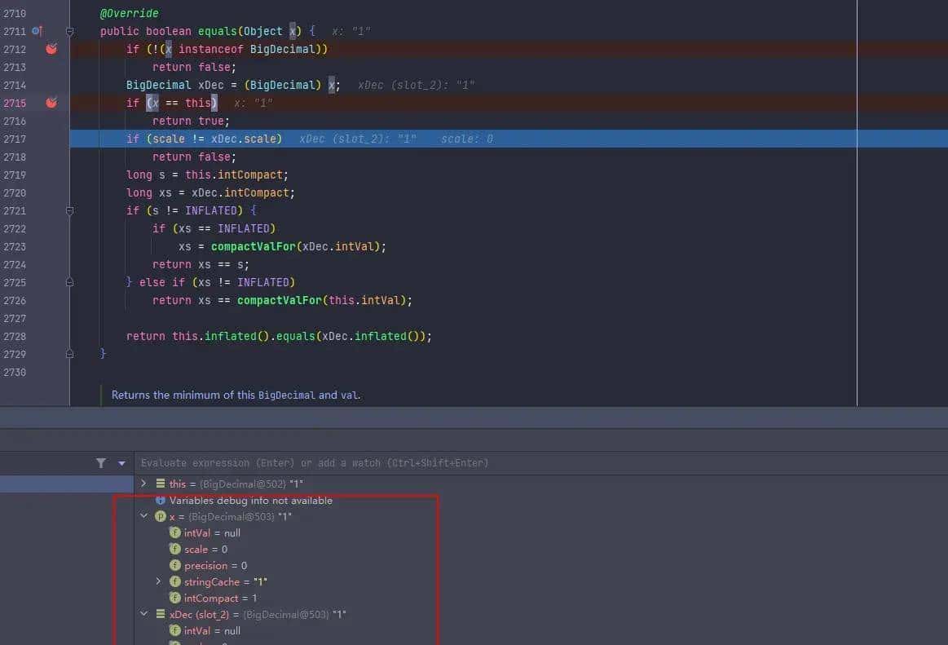Click the highlighted line 'if (scale != xDec.scale)'
The image size is (948, 645).
click(205, 139)
